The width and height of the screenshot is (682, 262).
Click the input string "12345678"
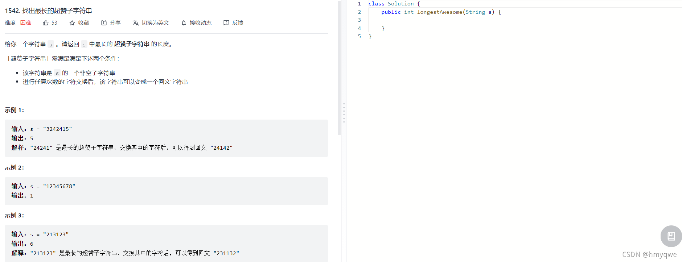point(59,186)
